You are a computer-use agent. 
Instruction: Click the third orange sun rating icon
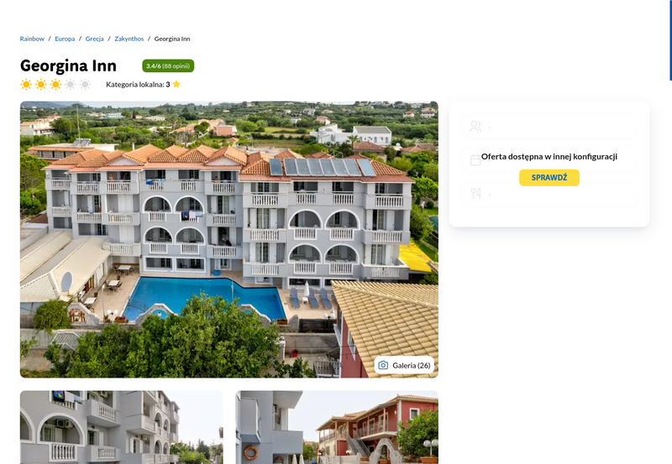click(x=55, y=84)
